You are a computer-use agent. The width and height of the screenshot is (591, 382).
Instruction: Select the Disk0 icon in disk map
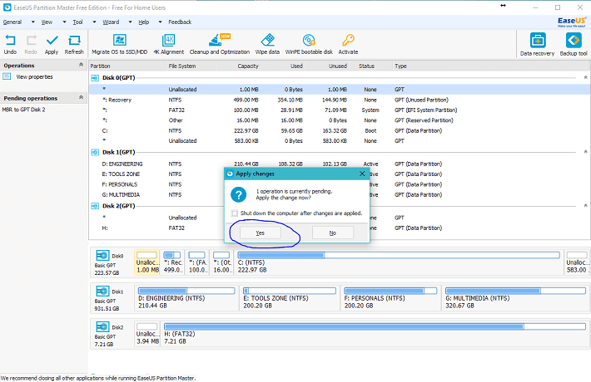102,256
